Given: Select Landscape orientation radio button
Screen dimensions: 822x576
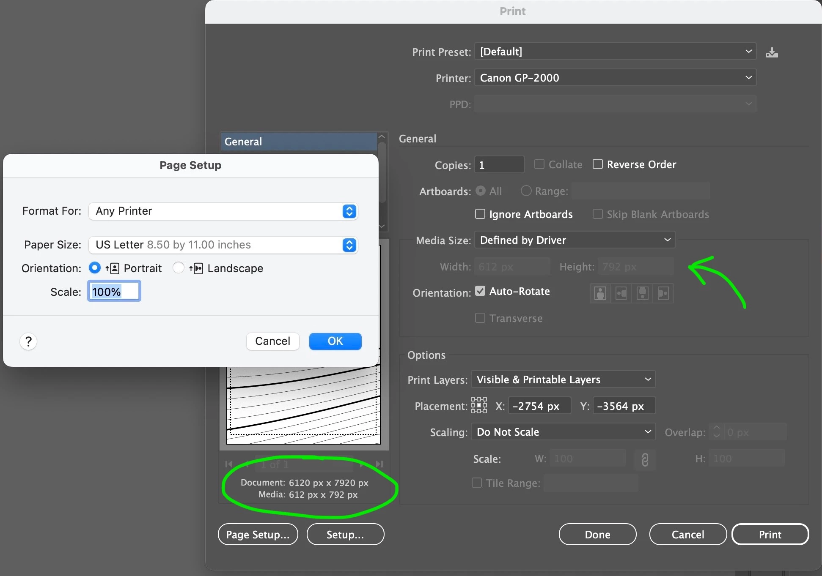Looking at the screenshot, I should tap(179, 268).
